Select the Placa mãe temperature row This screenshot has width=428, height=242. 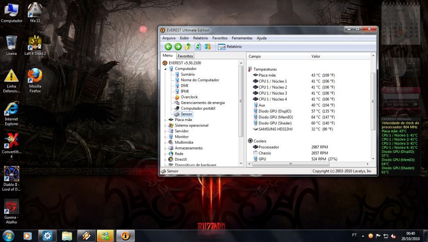click(294, 75)
